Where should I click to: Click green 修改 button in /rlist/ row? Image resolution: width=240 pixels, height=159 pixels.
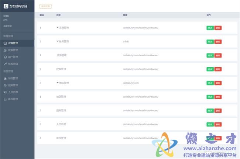(210, 42)
